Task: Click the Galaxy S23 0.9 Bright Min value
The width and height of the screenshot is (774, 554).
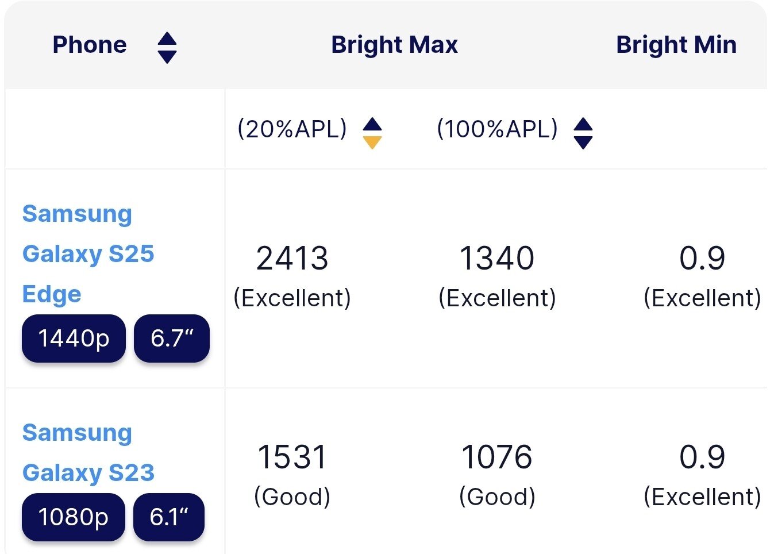Action: [x=702, y=457]
